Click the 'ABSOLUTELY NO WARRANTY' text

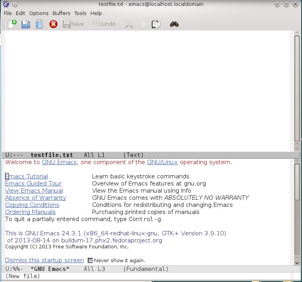[x=206, y=198]
